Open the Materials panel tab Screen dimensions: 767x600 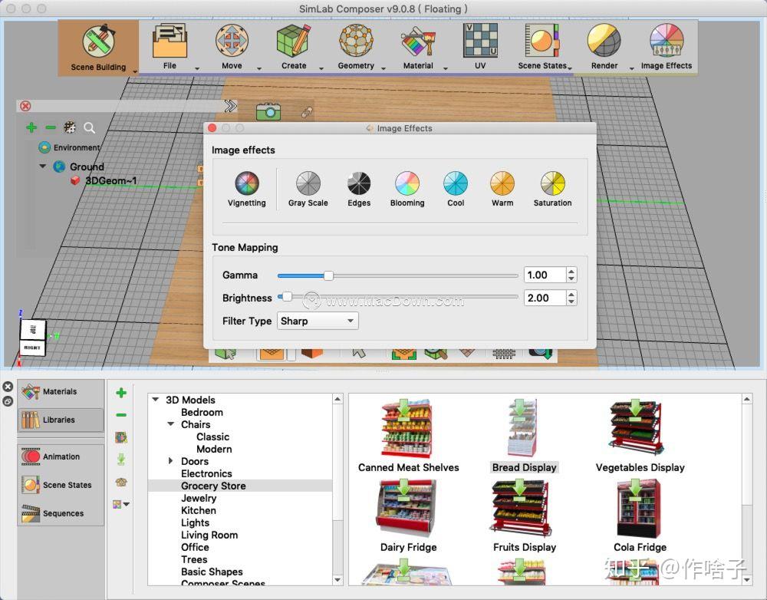click(61, 391)
